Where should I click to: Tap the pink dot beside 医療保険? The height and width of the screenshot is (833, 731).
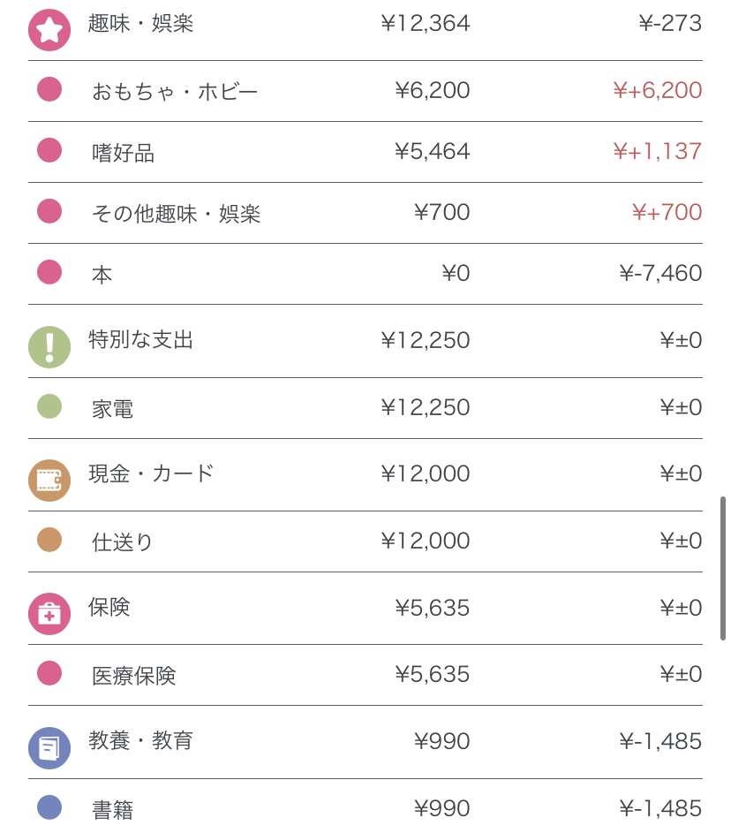tap(49, 673)
